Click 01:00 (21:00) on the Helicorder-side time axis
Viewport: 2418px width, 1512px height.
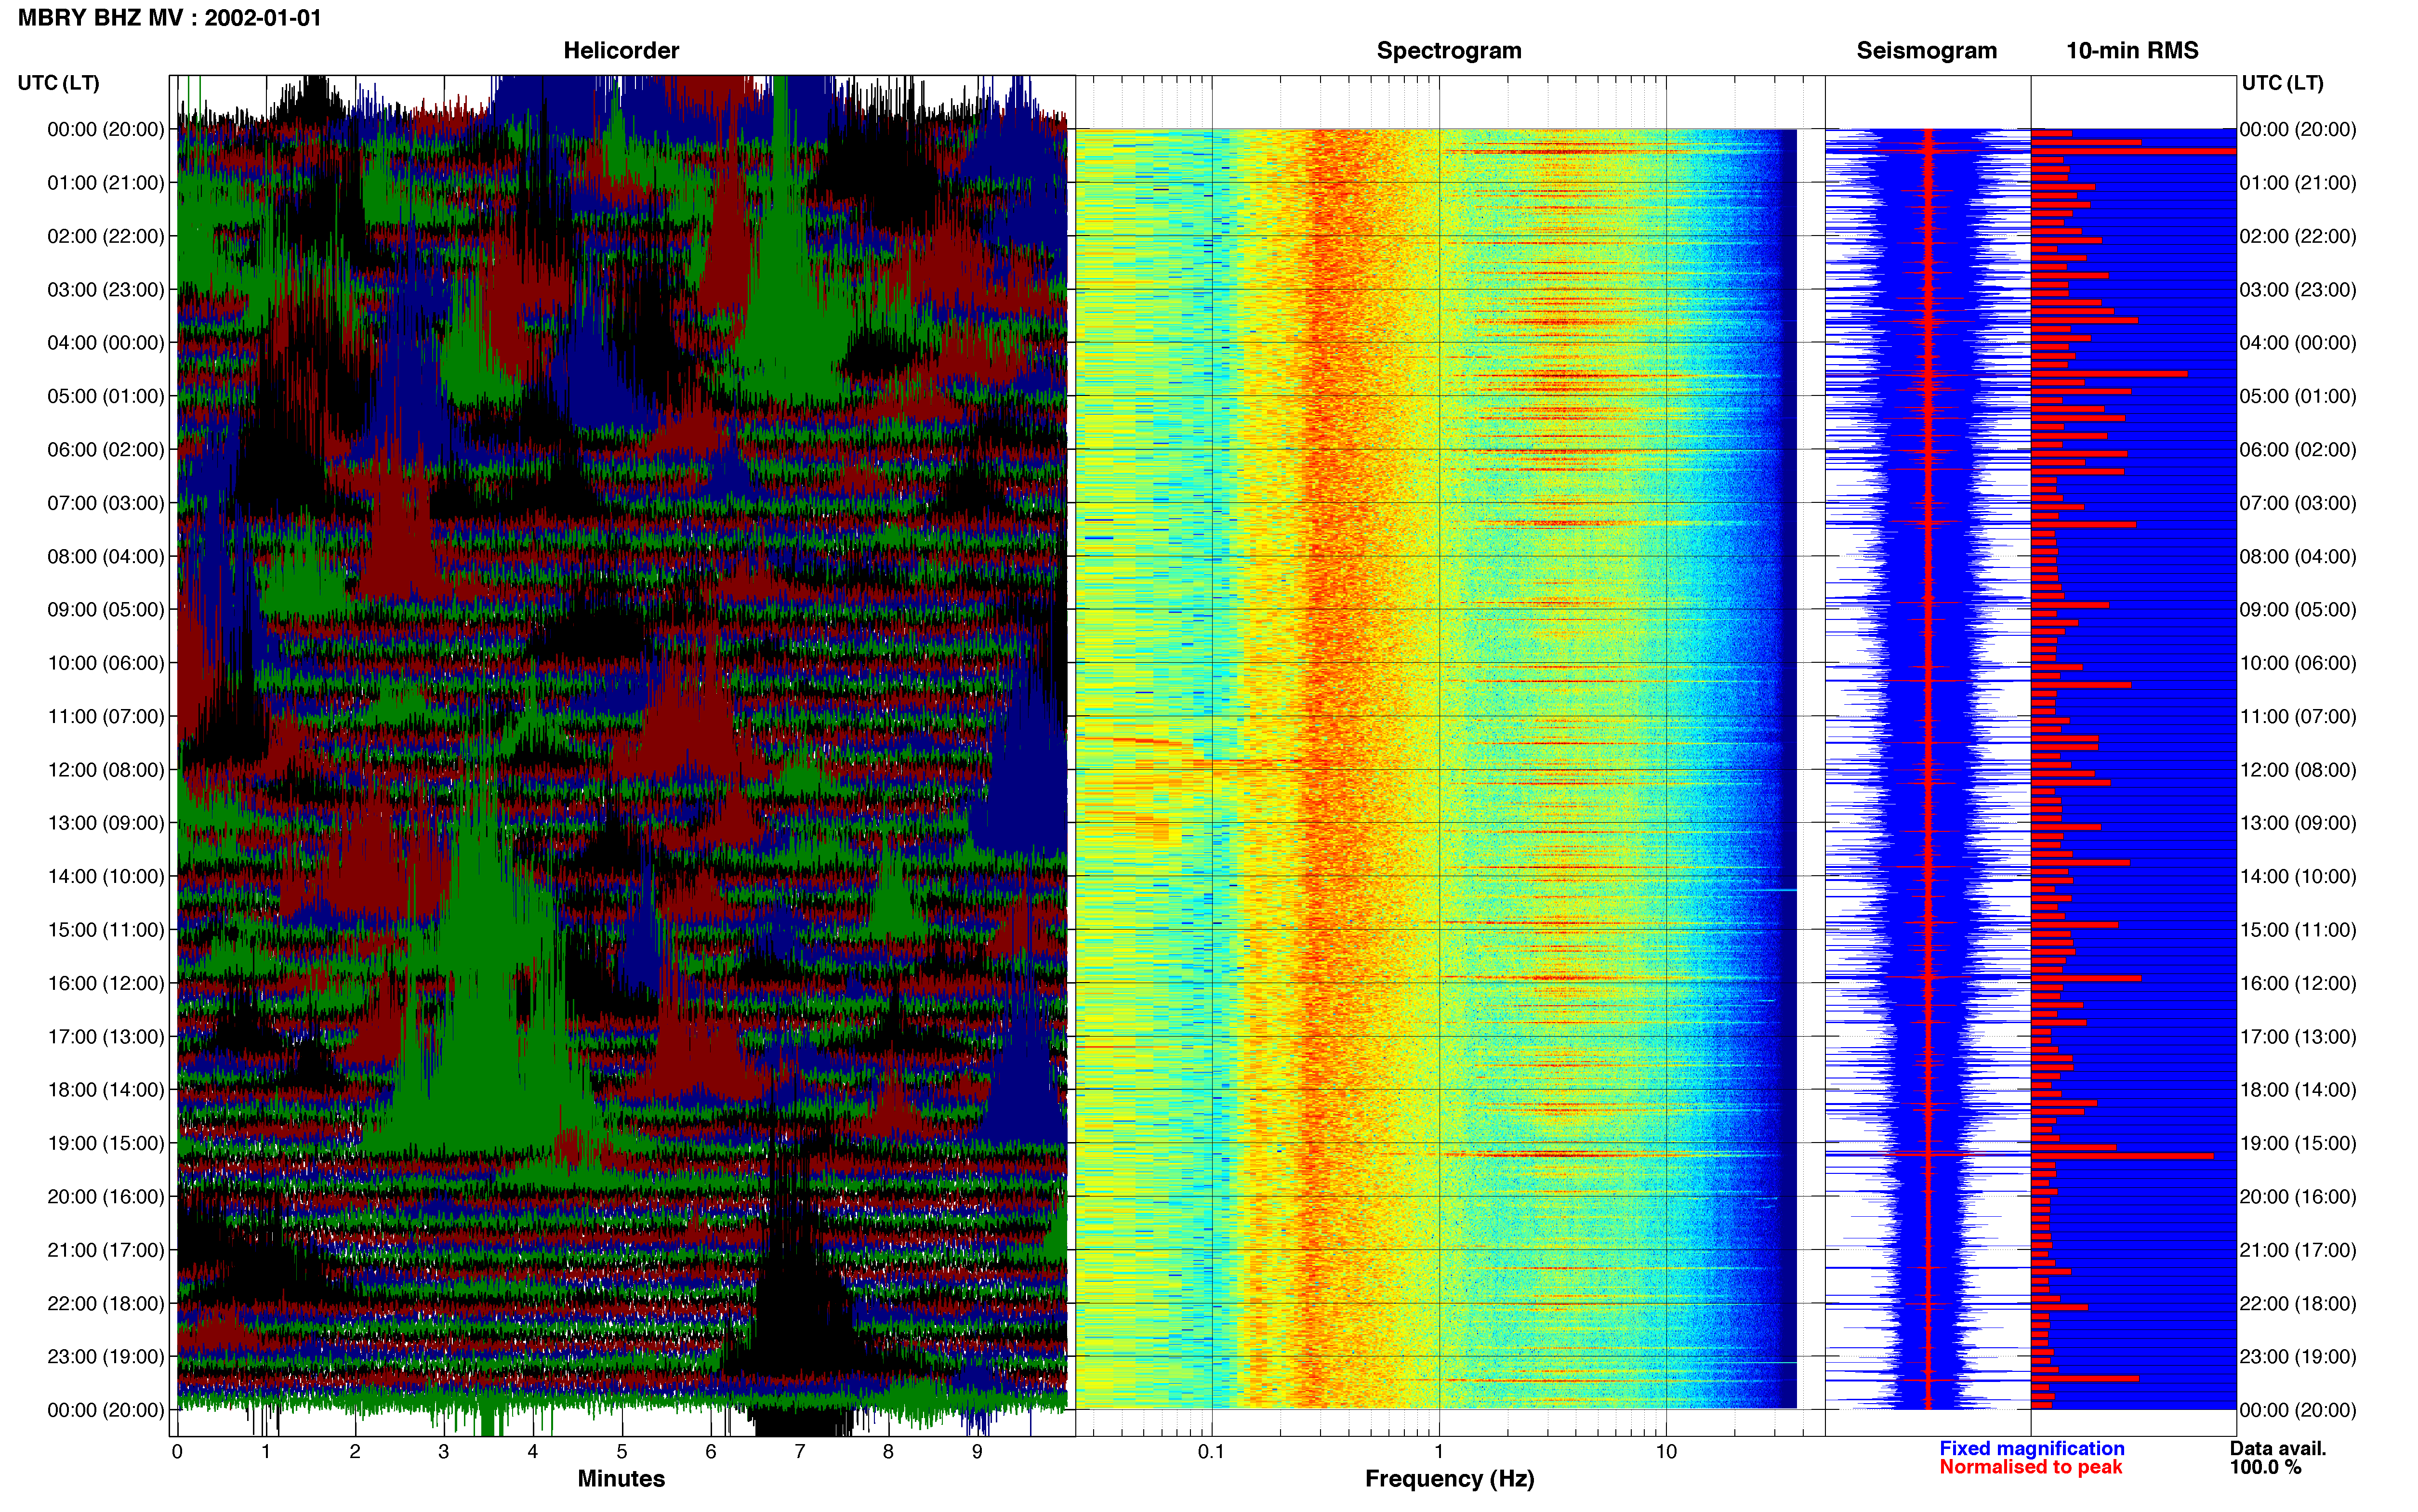[x=106, y=183]
